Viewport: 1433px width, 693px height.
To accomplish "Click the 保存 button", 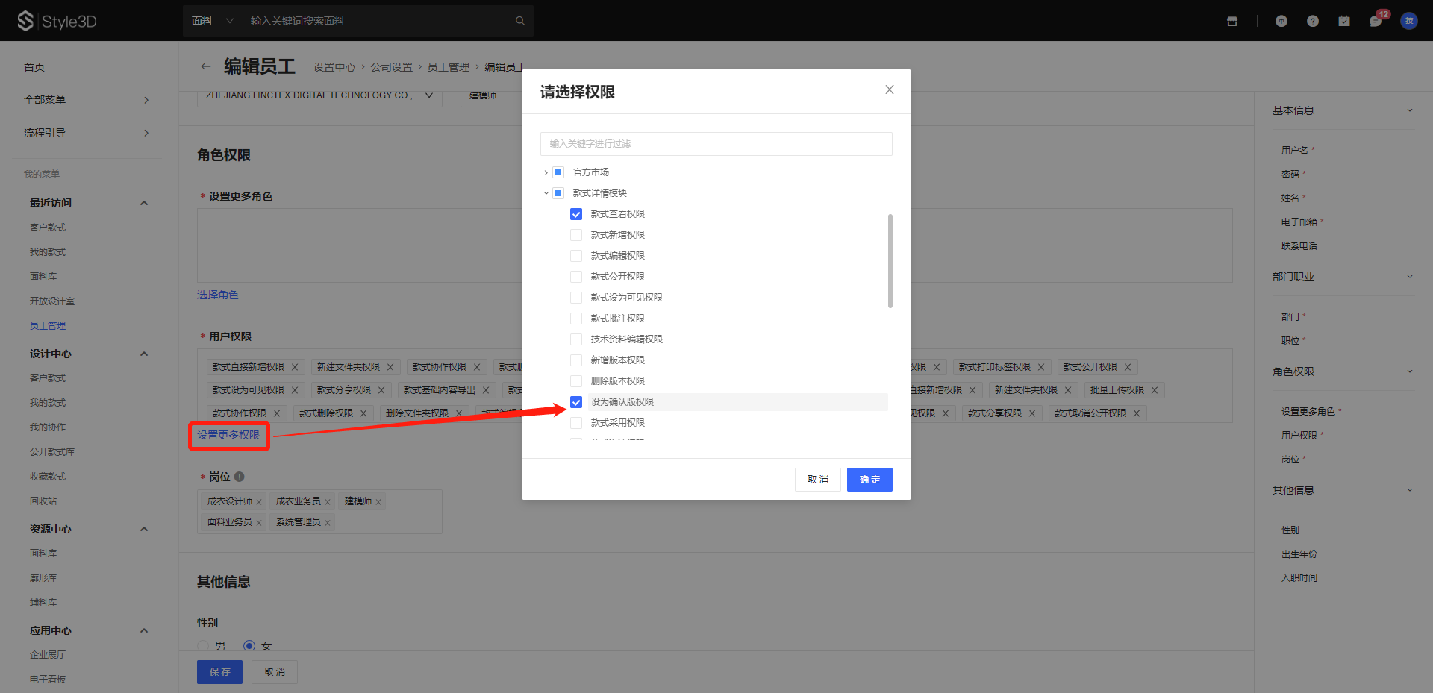I will (220, 672).
